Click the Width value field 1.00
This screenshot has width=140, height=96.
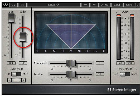point(23,63)
